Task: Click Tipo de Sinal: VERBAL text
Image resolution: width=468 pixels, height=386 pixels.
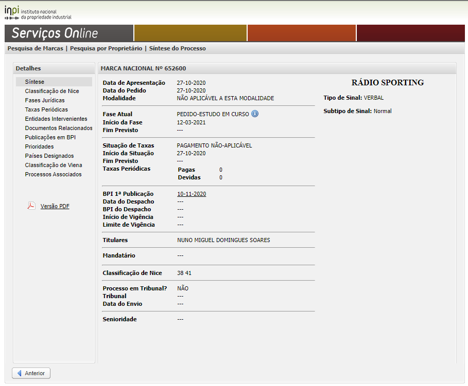Action: point(353,98)
